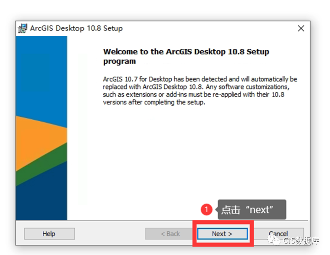Click the X to close the setup window
The image size is (330, 255).
(x=301, y=28)
